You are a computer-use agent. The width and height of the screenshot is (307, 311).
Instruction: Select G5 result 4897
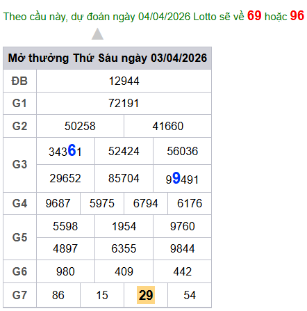(65, 248)
